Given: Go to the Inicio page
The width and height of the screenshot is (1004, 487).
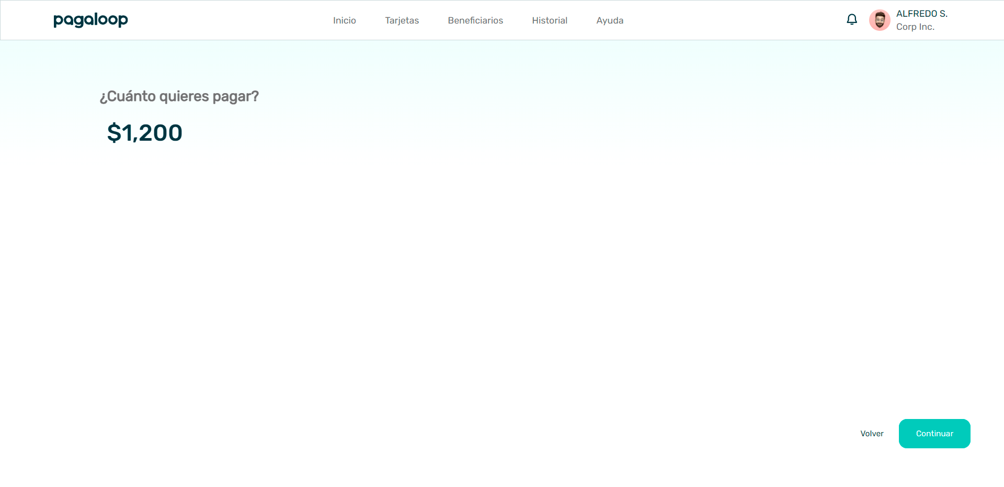Looking at the screenshot, I should click(x=344, y=20).
